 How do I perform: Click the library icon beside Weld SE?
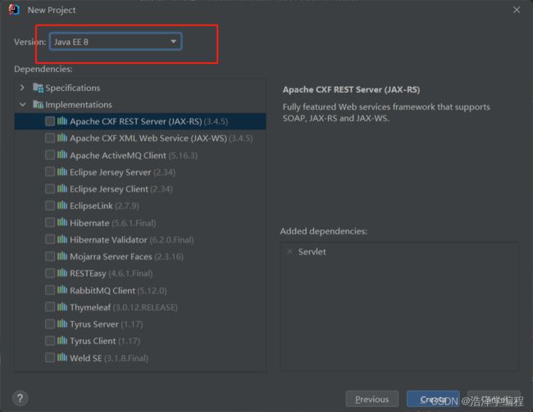pos(62,357)
